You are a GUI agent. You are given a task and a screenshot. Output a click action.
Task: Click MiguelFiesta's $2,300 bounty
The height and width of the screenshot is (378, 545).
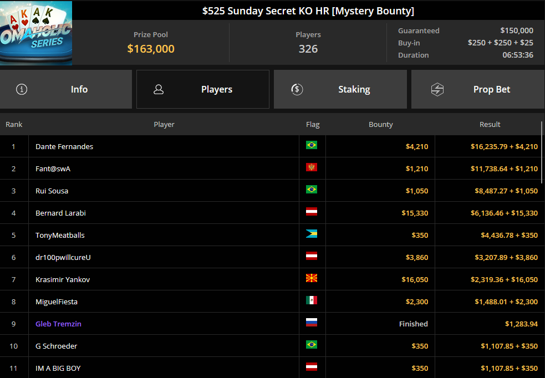pyautogui.click(x=417, y=302)
